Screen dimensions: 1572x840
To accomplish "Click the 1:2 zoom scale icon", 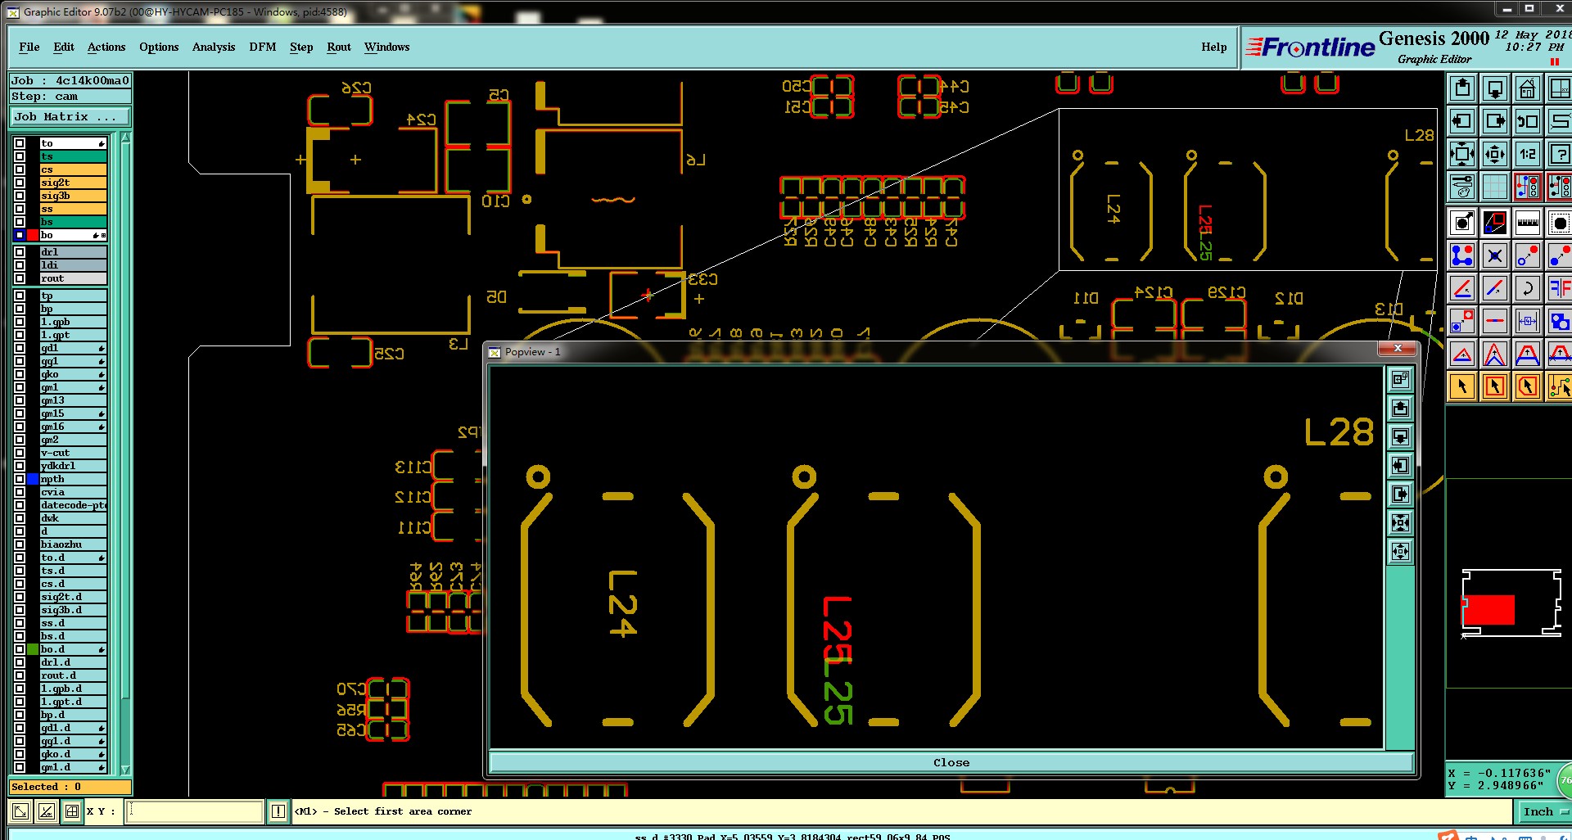I will click(x=1527, y=154).
